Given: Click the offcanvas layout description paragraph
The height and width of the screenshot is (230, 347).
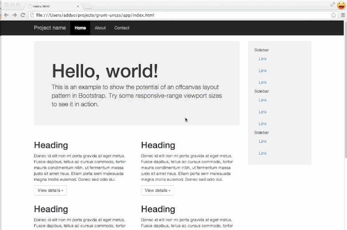Looking at the screenshot, I should click(137, 96).
